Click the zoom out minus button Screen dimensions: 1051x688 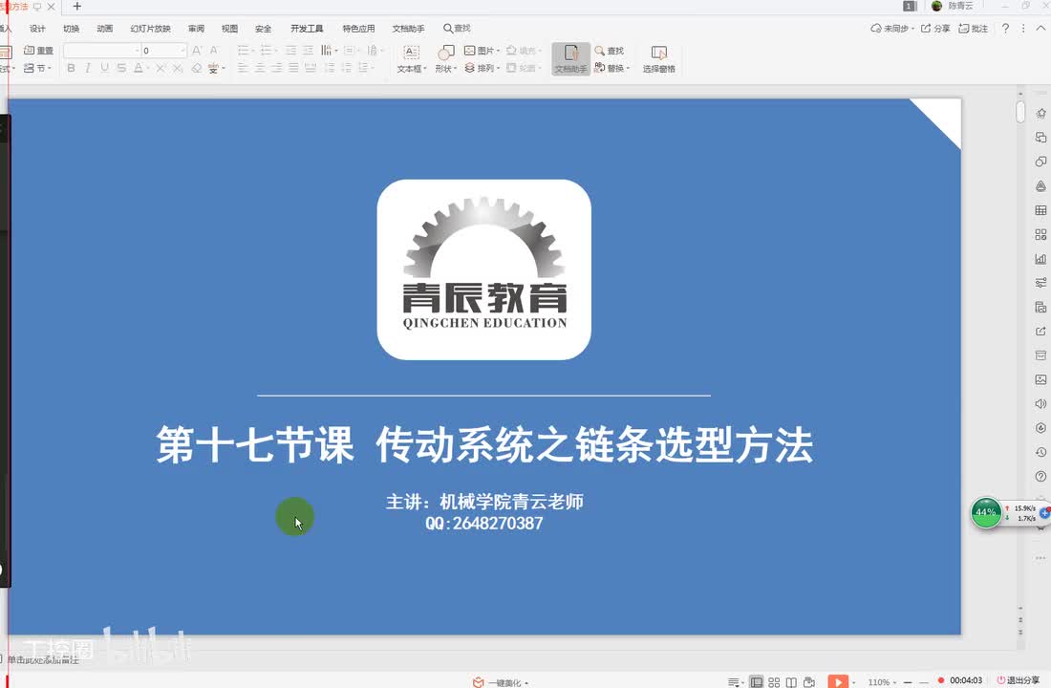pyautogui.click(x=908, y=682)
